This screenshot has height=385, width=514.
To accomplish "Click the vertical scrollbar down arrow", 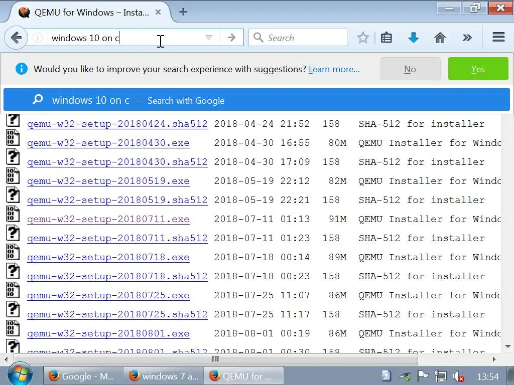I will [x=508, y=346].
